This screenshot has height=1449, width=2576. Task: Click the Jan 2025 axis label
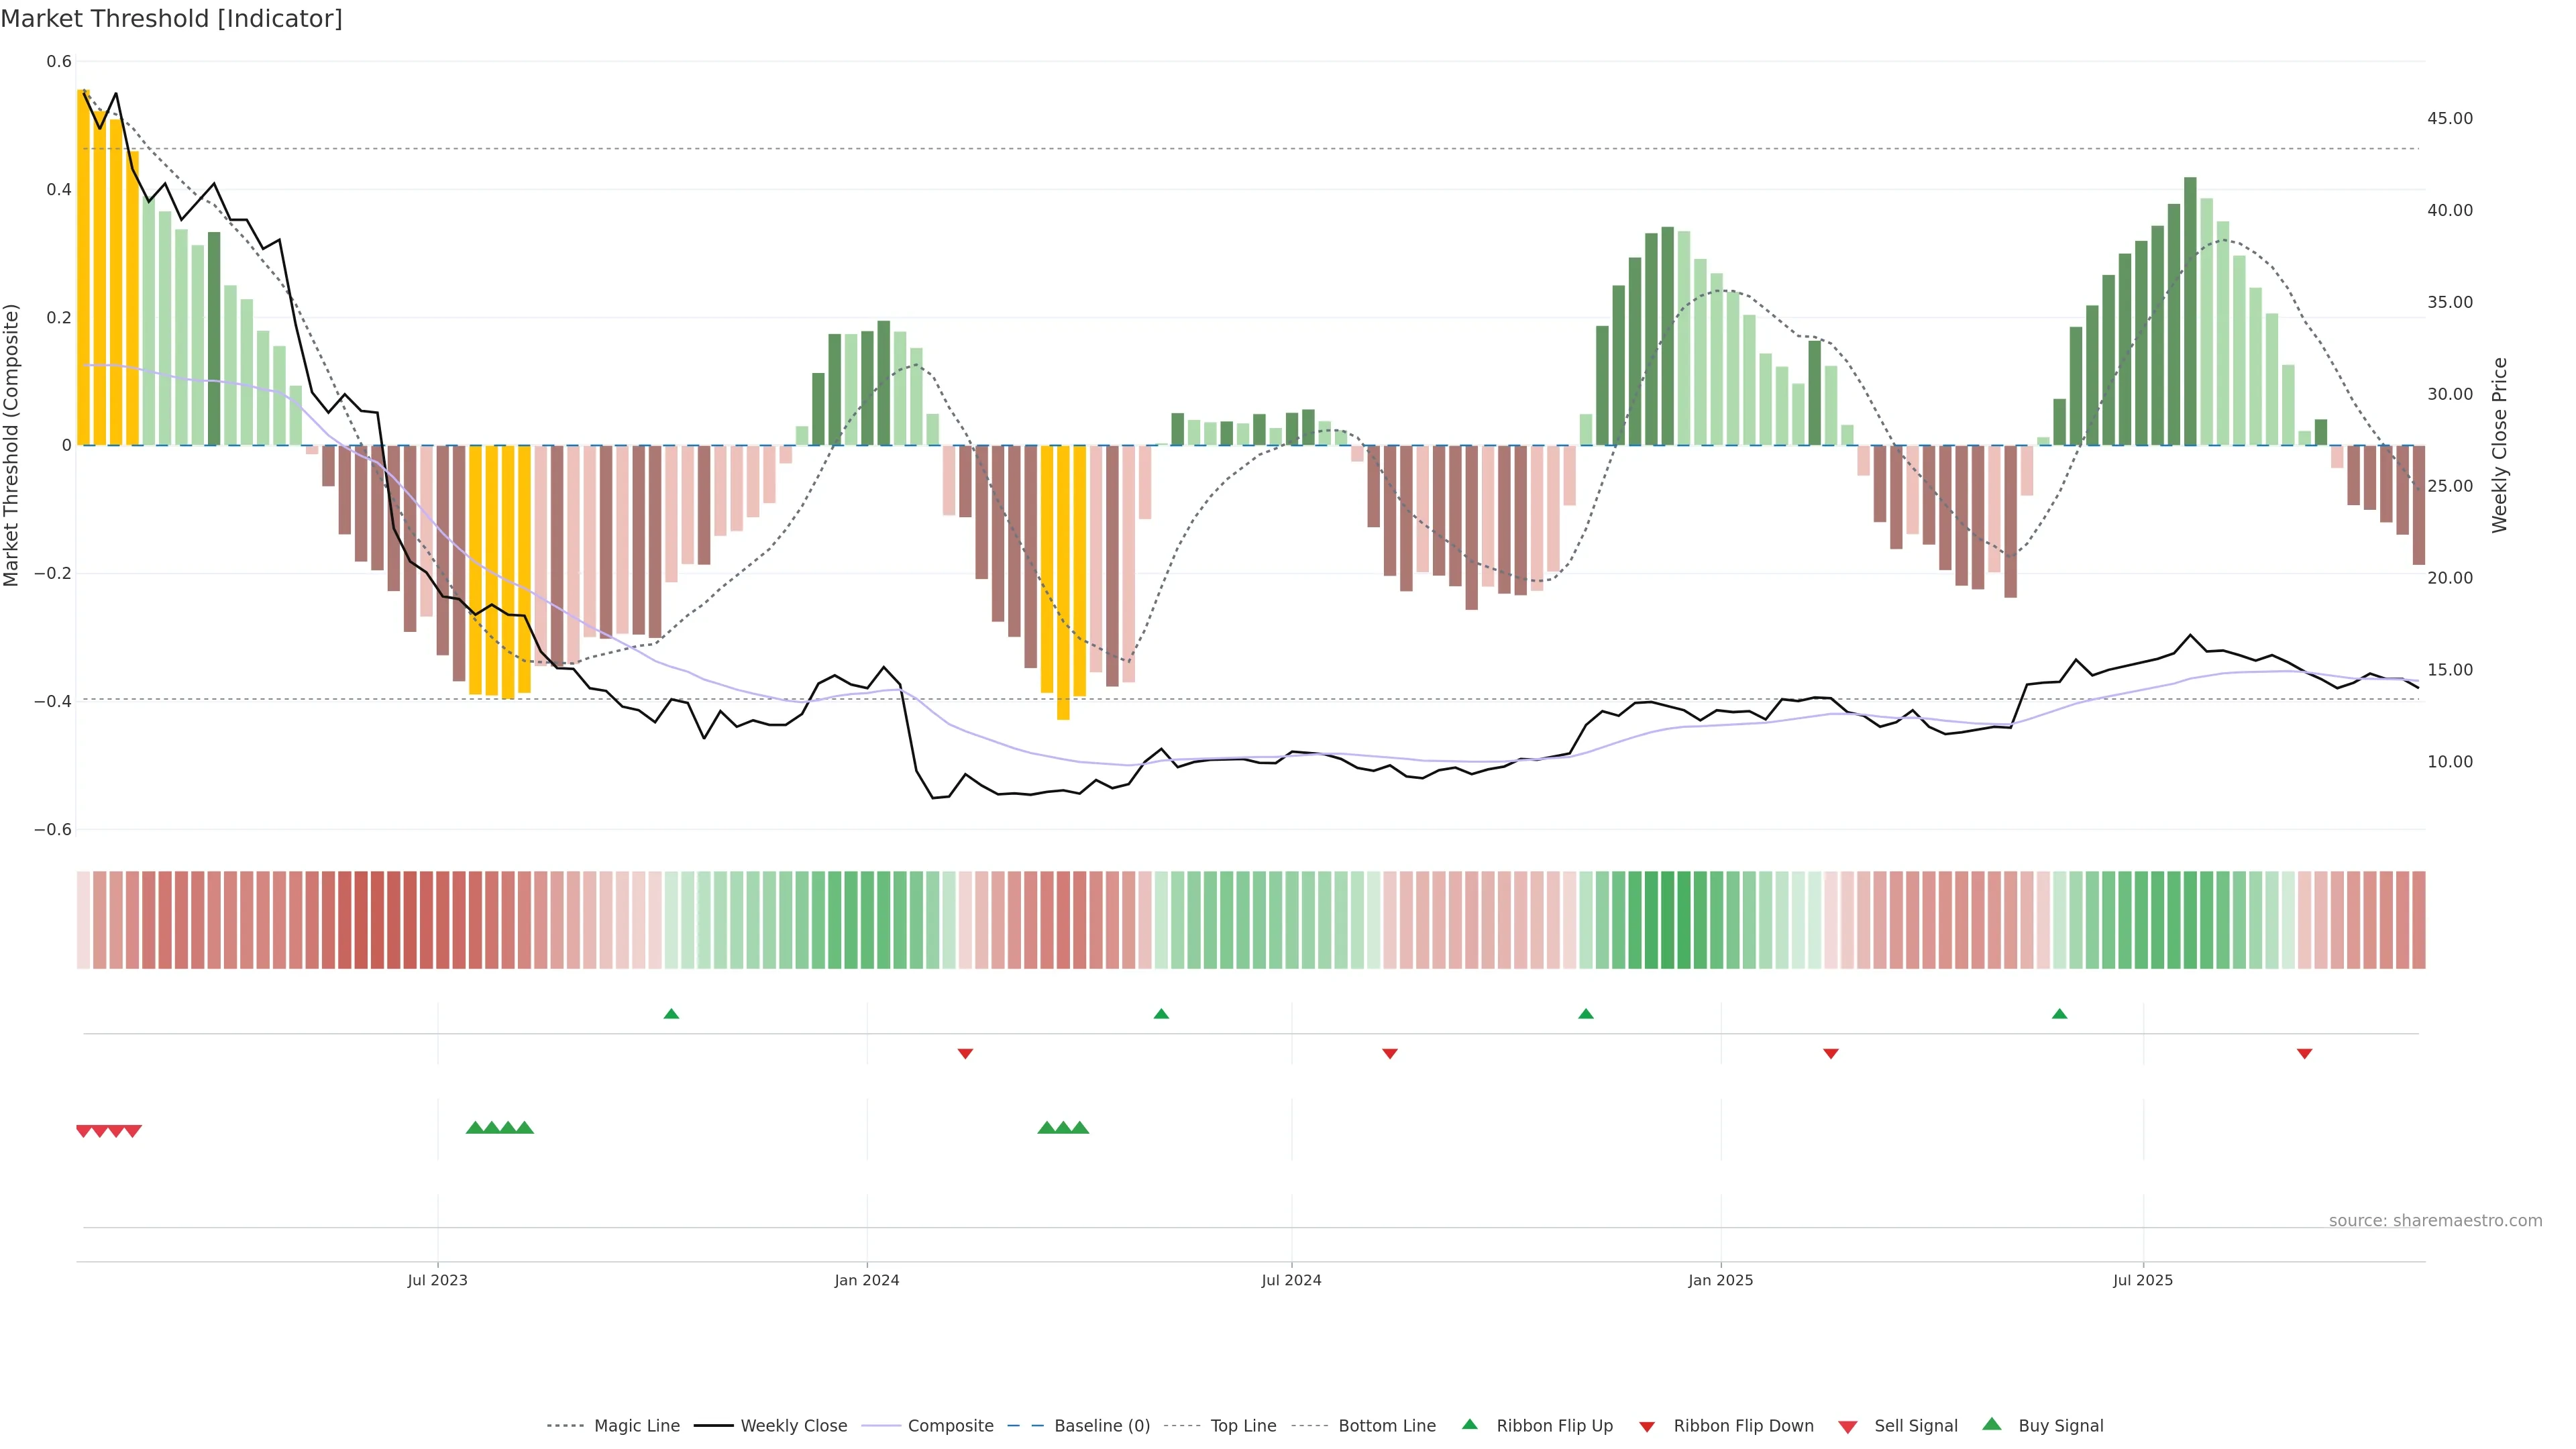click(x=1720, y=1280)
